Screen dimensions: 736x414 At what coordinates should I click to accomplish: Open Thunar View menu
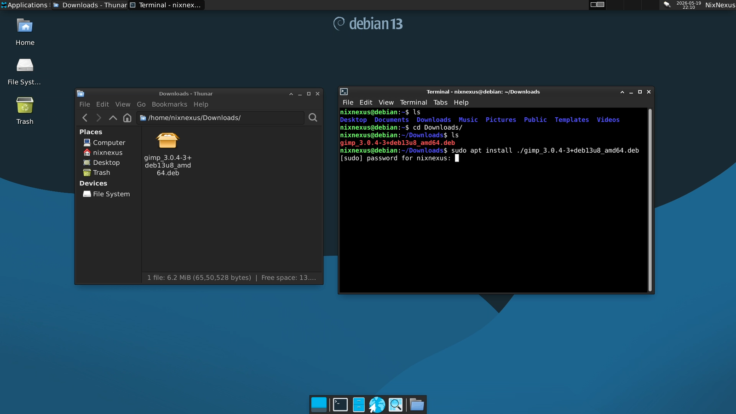123,104
